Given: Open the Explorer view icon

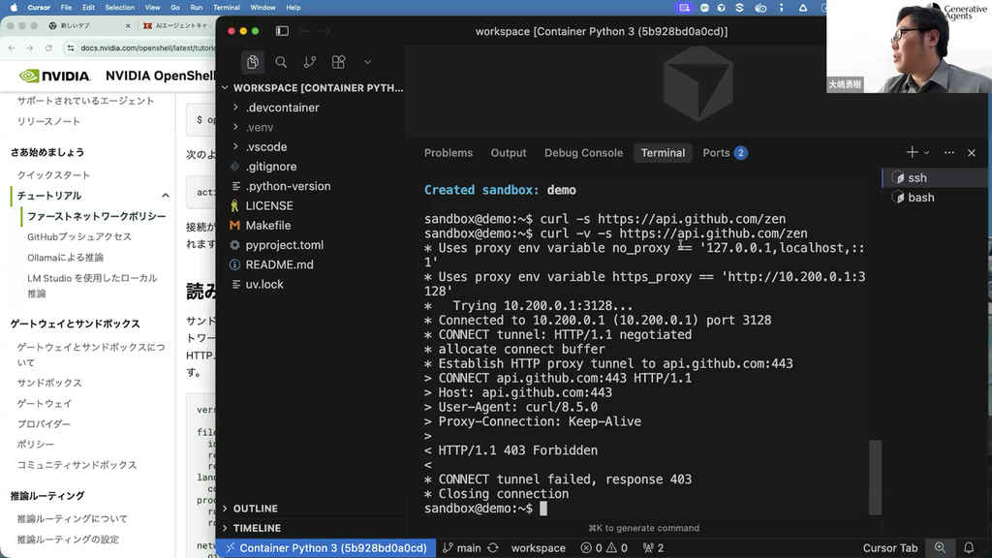Looking at the screenshot, I should 253,62.
